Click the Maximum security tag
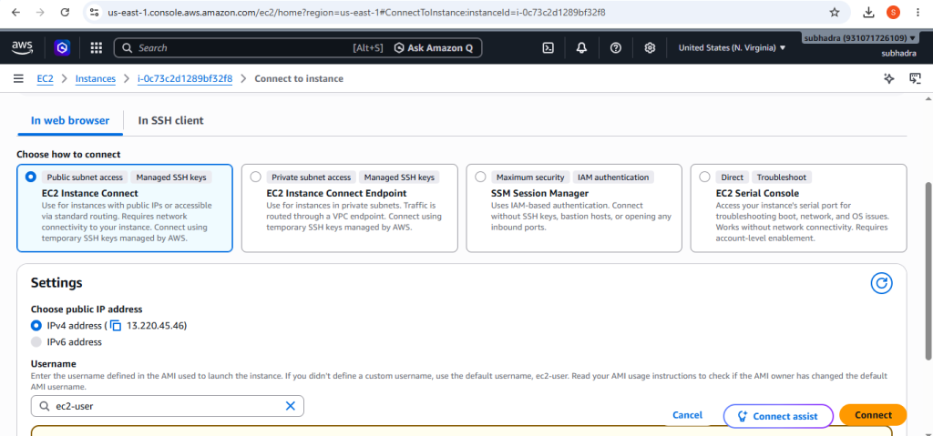 [530, 177]
